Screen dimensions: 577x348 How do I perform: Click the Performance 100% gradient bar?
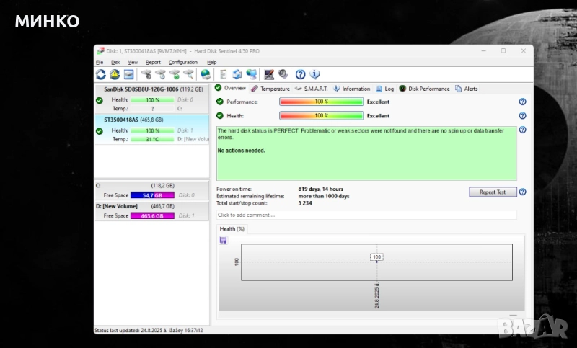tap(321, 102)
